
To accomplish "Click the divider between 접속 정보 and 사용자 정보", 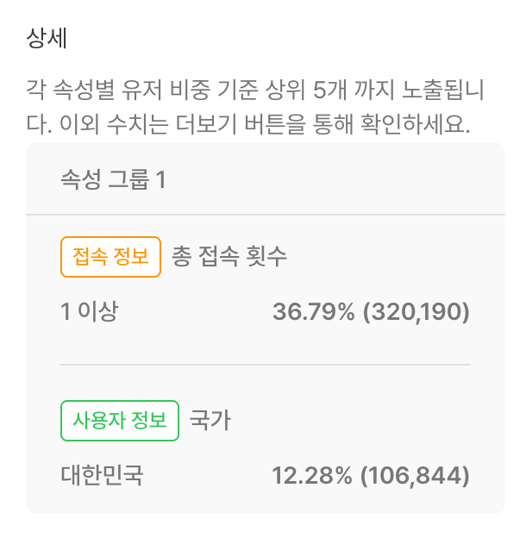I will [266, 365].
